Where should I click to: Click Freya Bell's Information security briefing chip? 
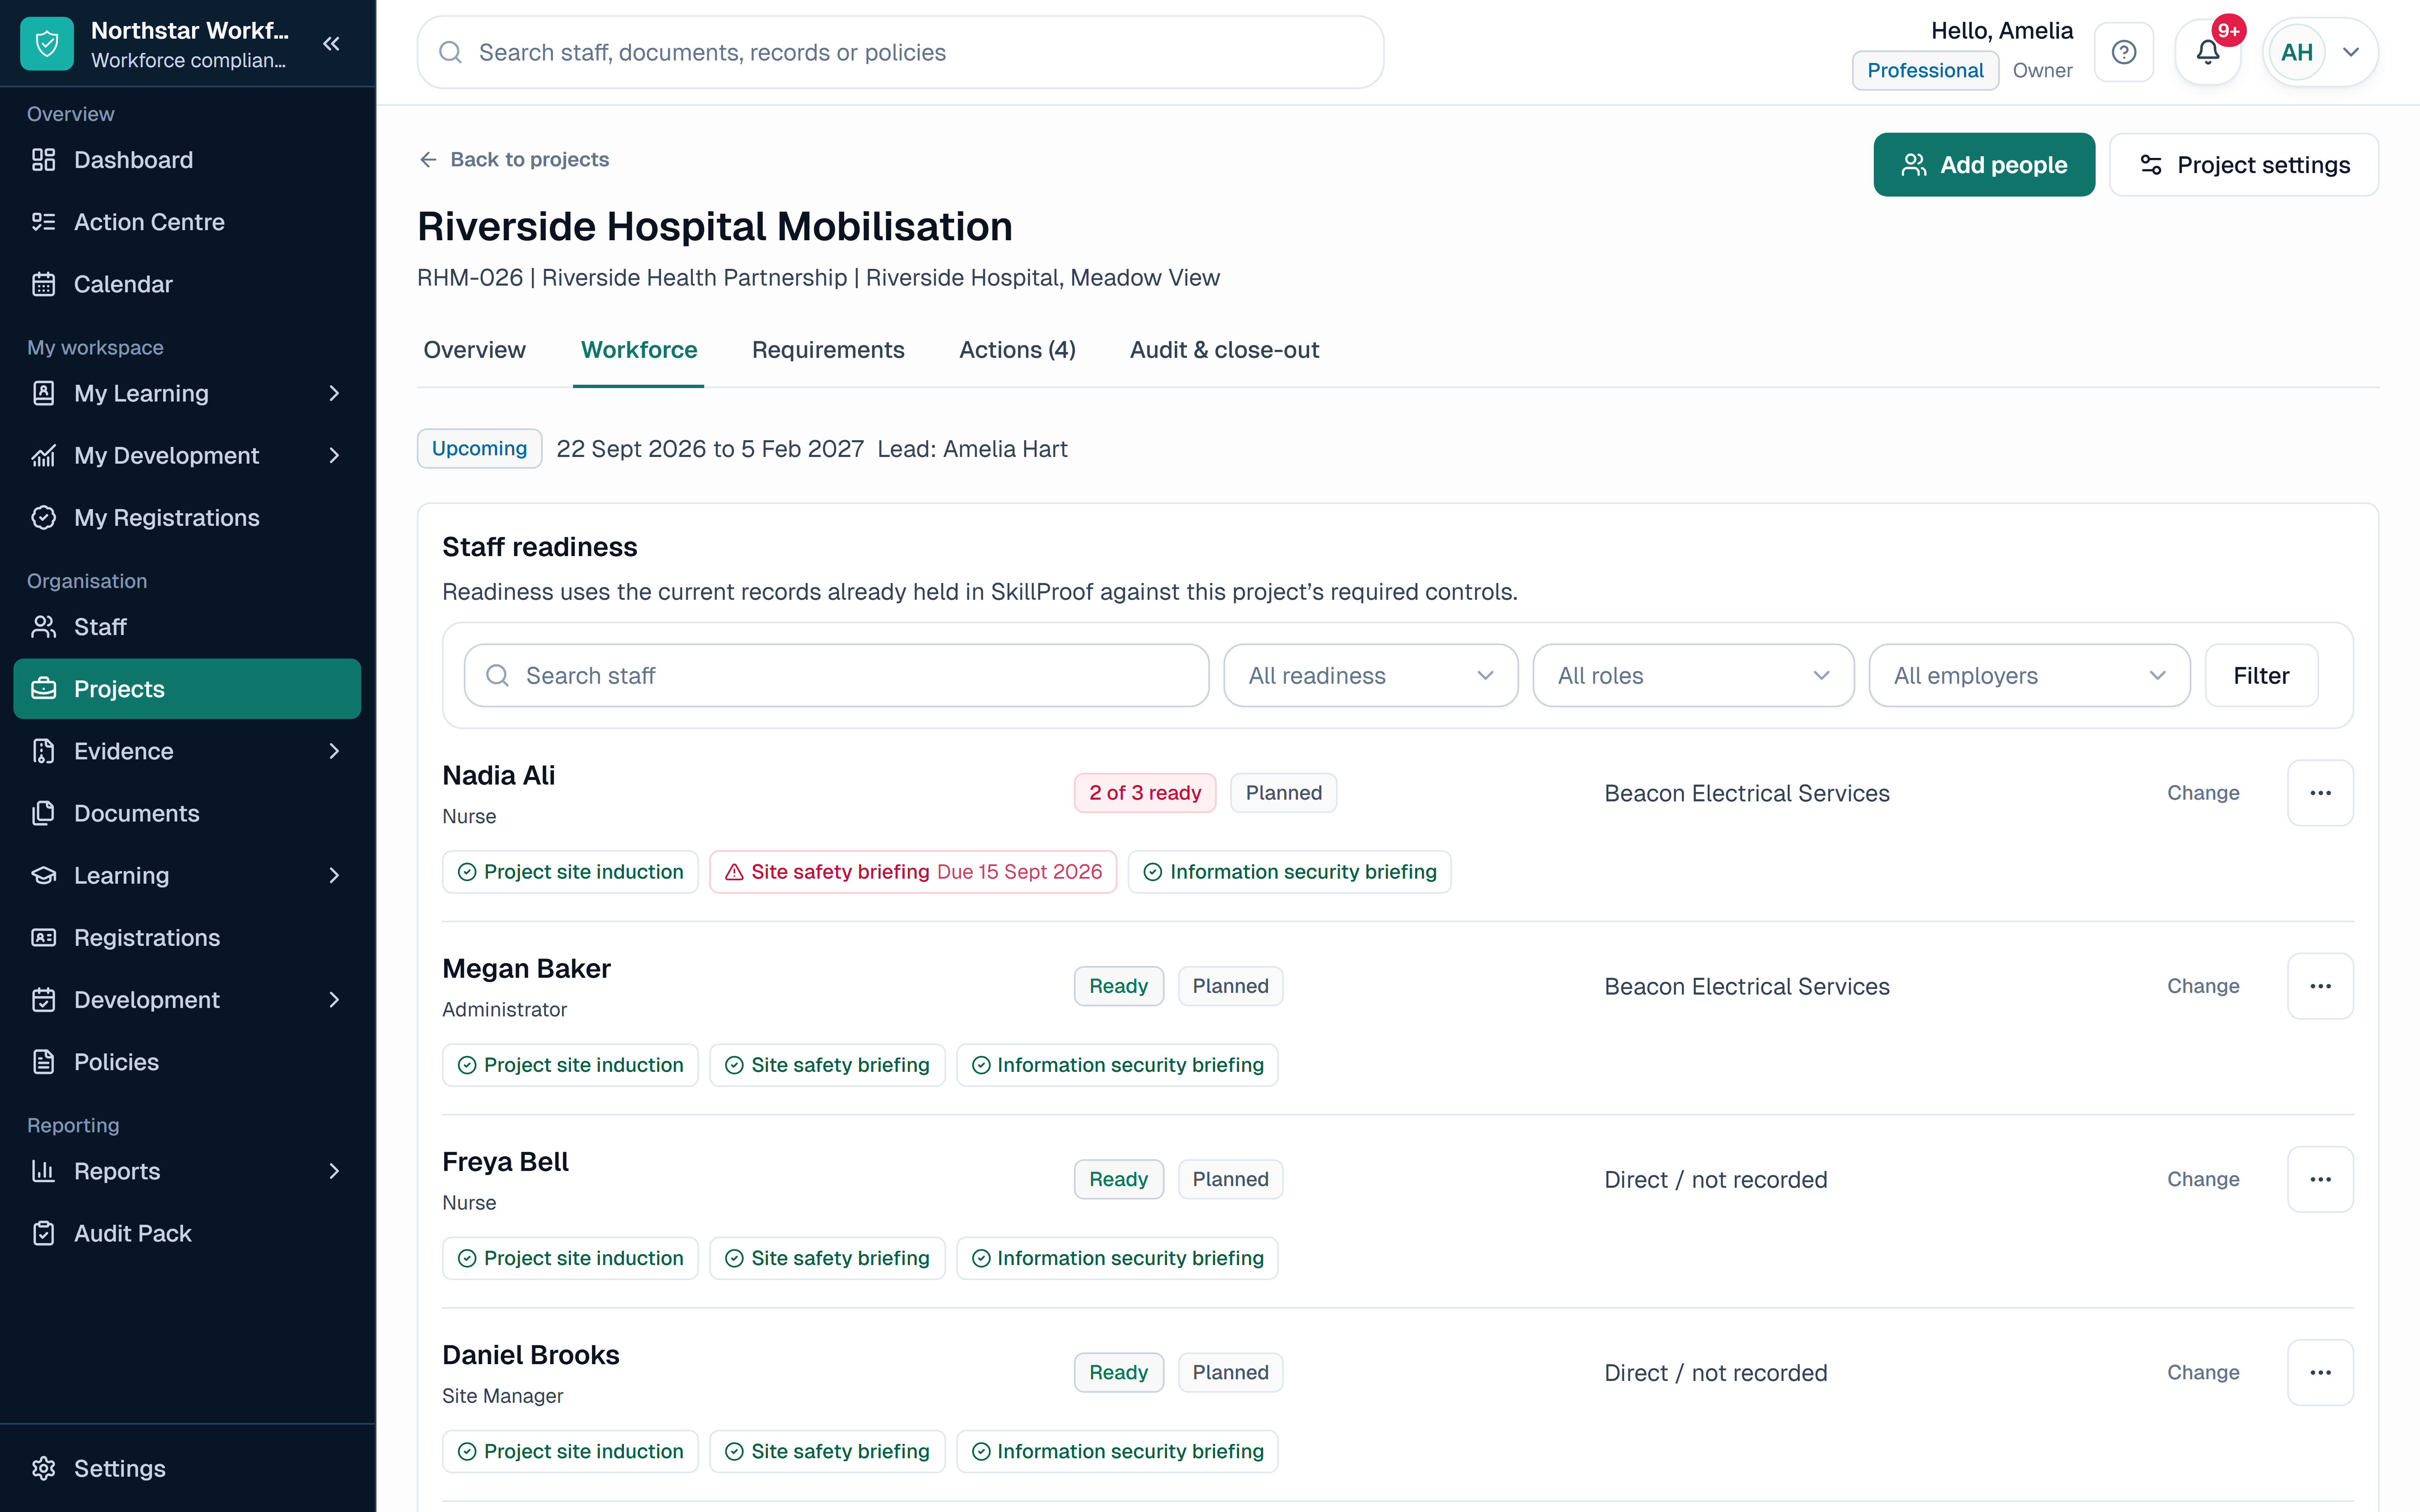[x=1117, y=1258]
